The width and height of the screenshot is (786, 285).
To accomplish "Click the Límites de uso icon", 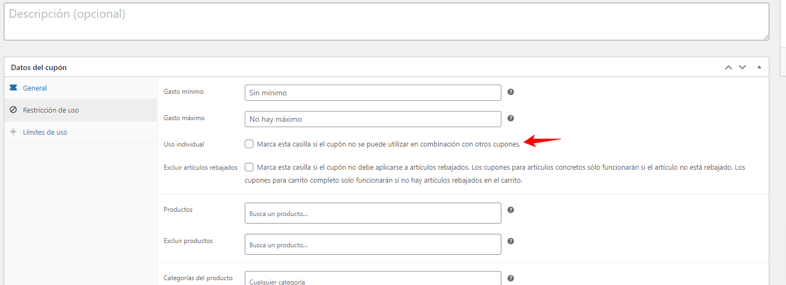I will point(13,132).
